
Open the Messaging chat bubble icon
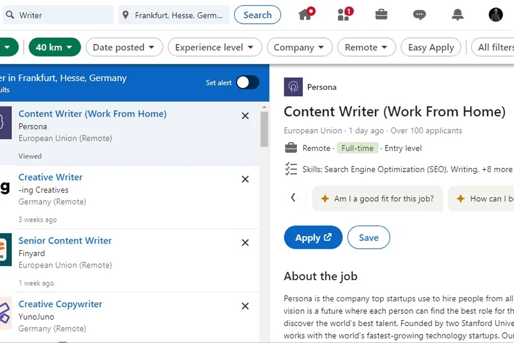pyautogui.click(x=419, y=15)
